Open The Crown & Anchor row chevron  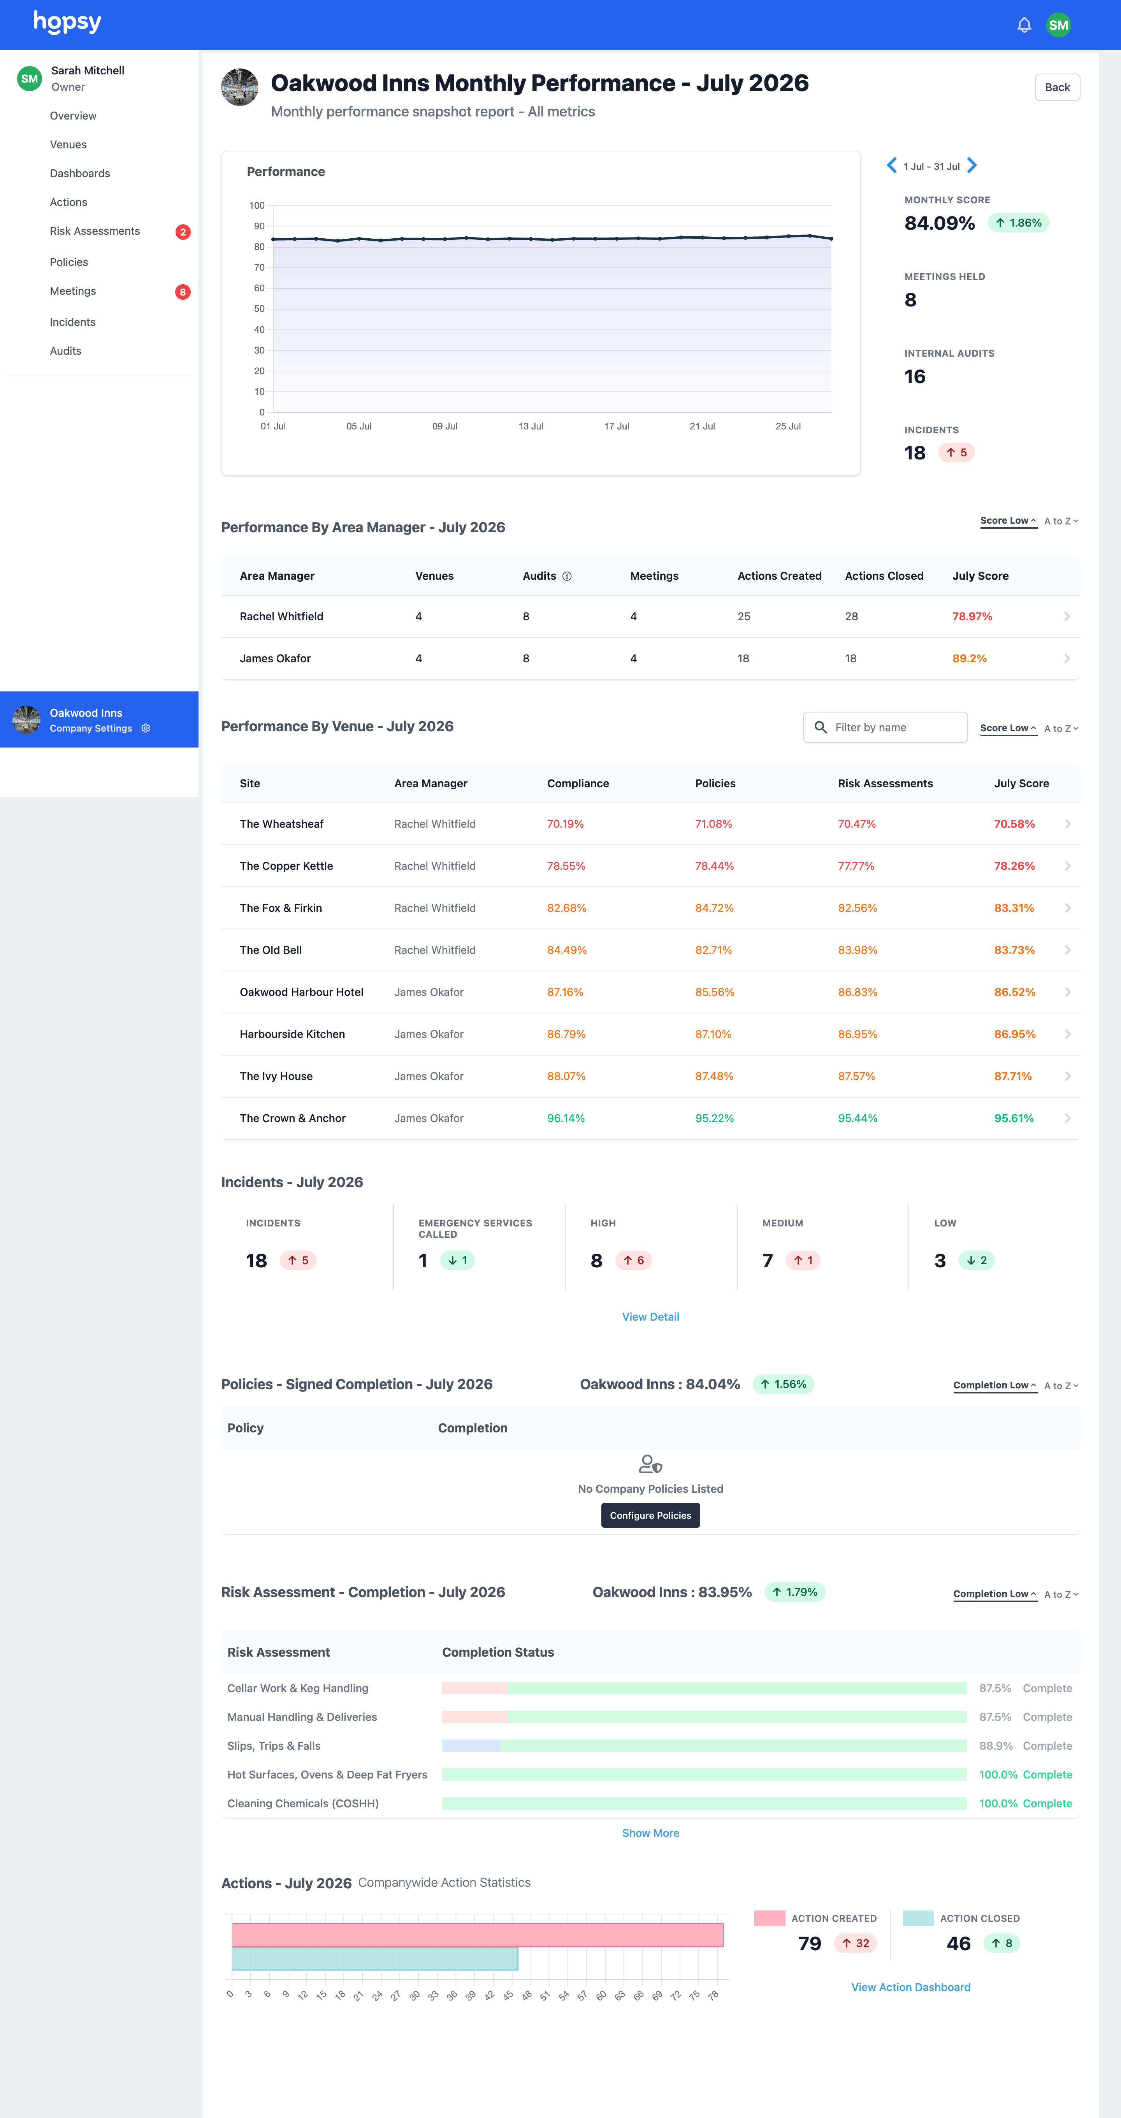click(x=1068, y=1118)
